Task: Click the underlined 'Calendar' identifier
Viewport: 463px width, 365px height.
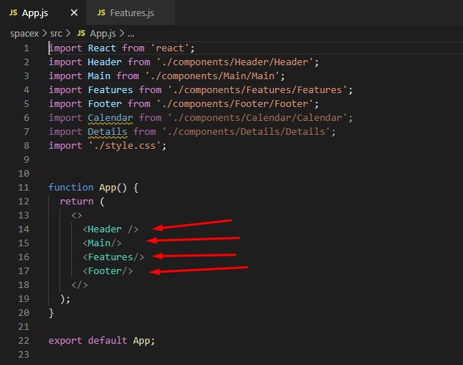Action: pos(111,118)
